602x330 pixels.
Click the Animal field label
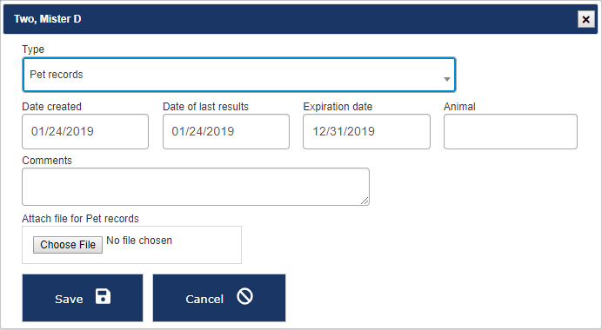coord(459,107)
